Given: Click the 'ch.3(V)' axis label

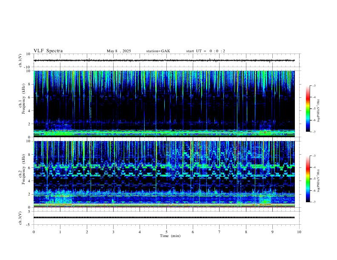Looking at the screenshot, I should pyautogui.click(x=20, y=218).
